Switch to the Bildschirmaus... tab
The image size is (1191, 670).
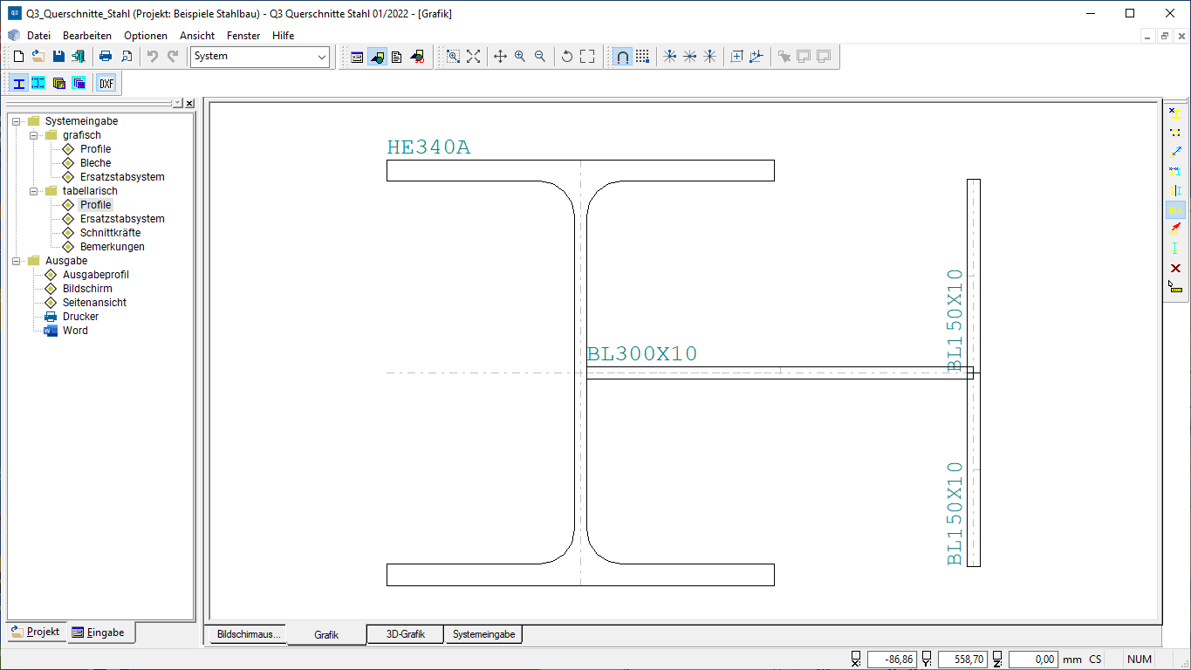pos(250,634)
